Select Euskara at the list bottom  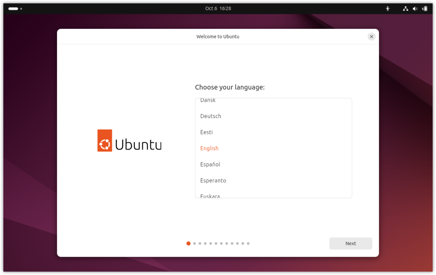click(x=273, y=193)
